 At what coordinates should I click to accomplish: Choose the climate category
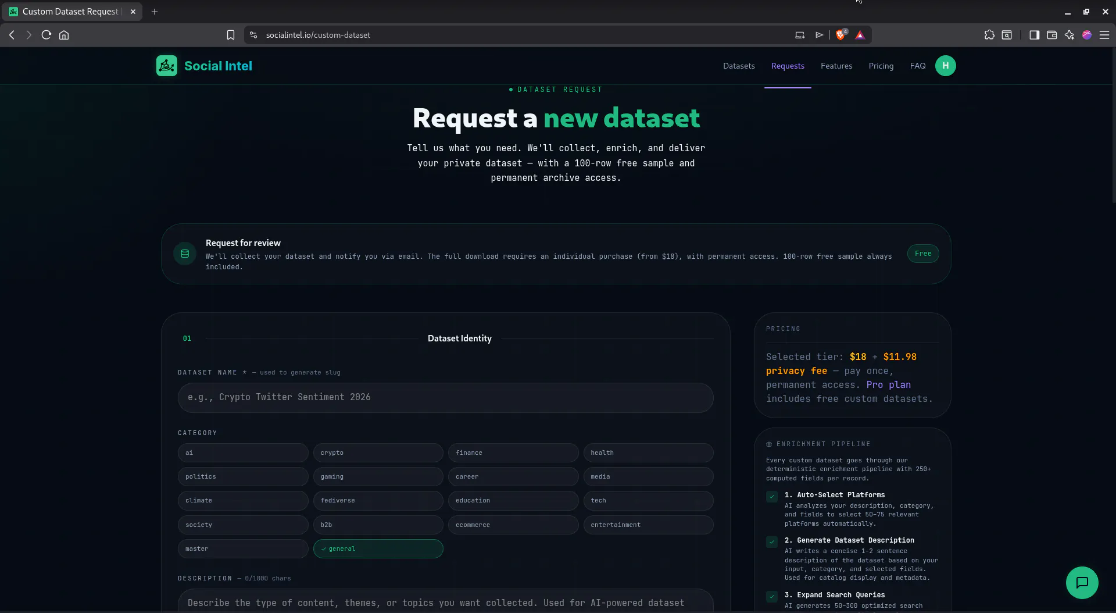point(243,500)
